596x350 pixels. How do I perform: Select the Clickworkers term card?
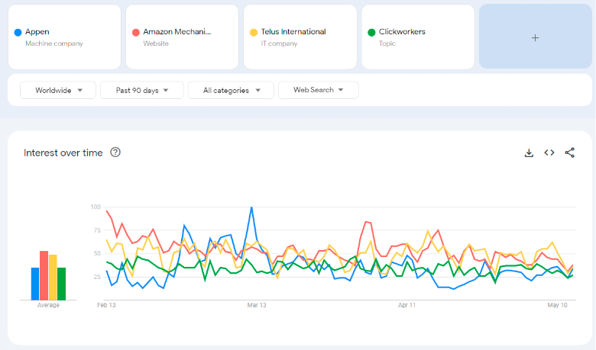click(x=418, y=37)
